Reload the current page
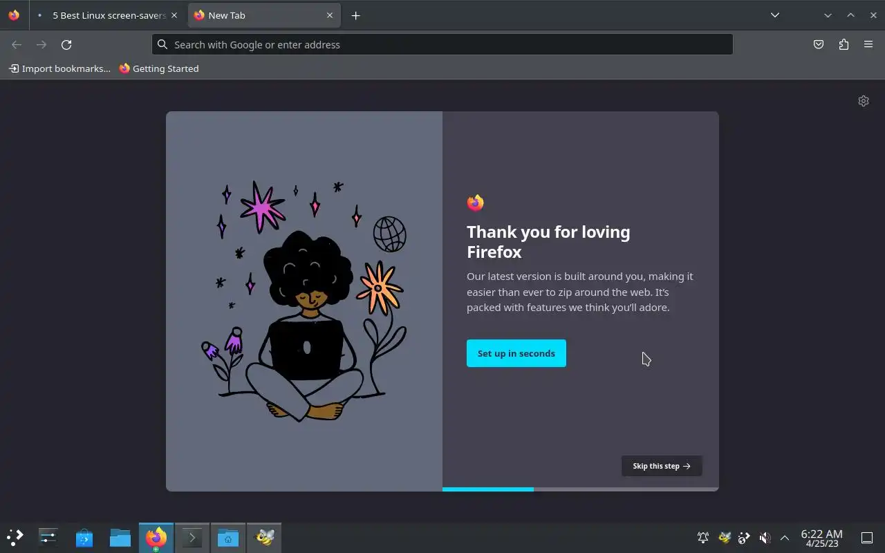The image size is (885, 553). click(66, 44)
